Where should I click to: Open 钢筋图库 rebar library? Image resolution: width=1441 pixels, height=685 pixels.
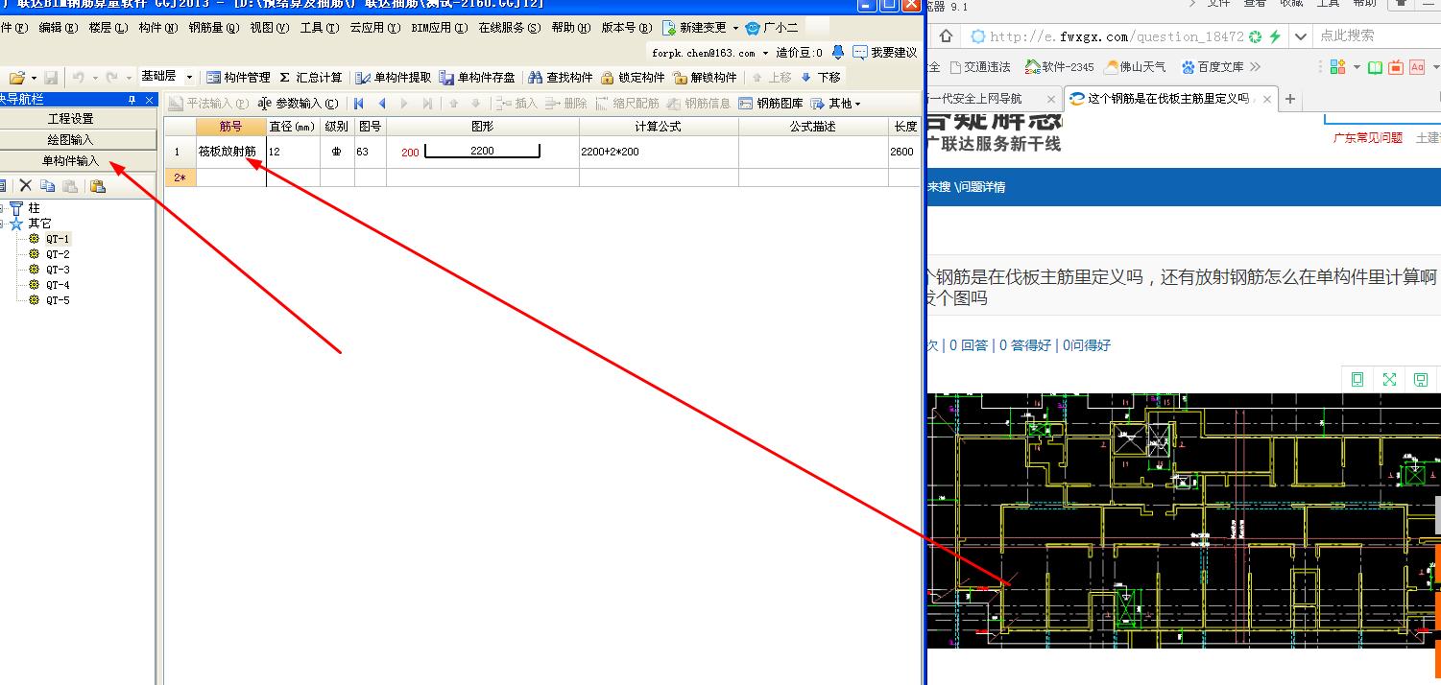tap(771, 104)
